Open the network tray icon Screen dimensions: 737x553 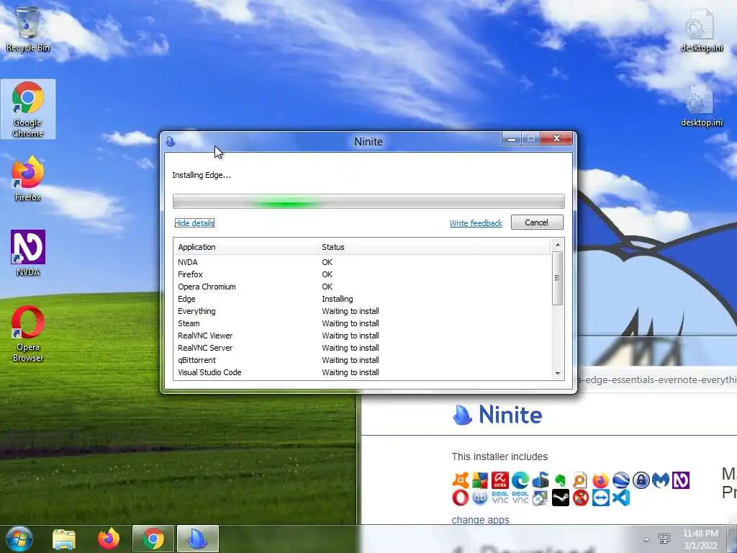tap(664, 539)
